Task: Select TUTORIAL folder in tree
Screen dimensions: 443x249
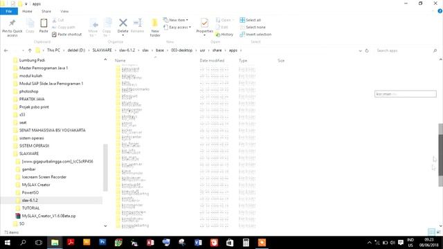Action: pos(30,208)
